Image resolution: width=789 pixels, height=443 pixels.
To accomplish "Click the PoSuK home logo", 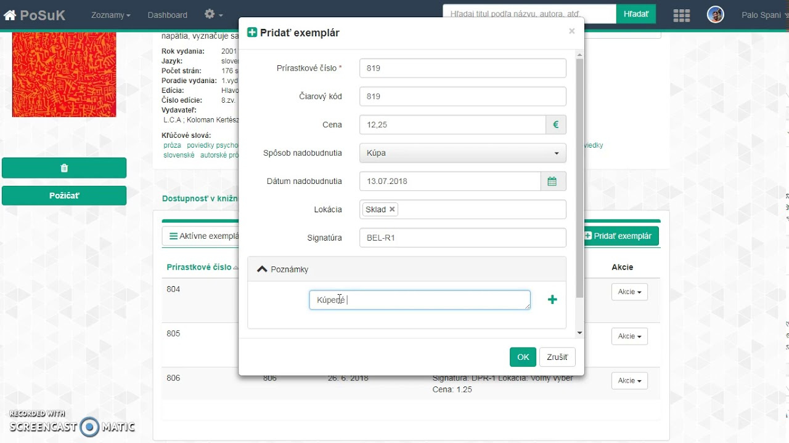I will coord(35,15).
